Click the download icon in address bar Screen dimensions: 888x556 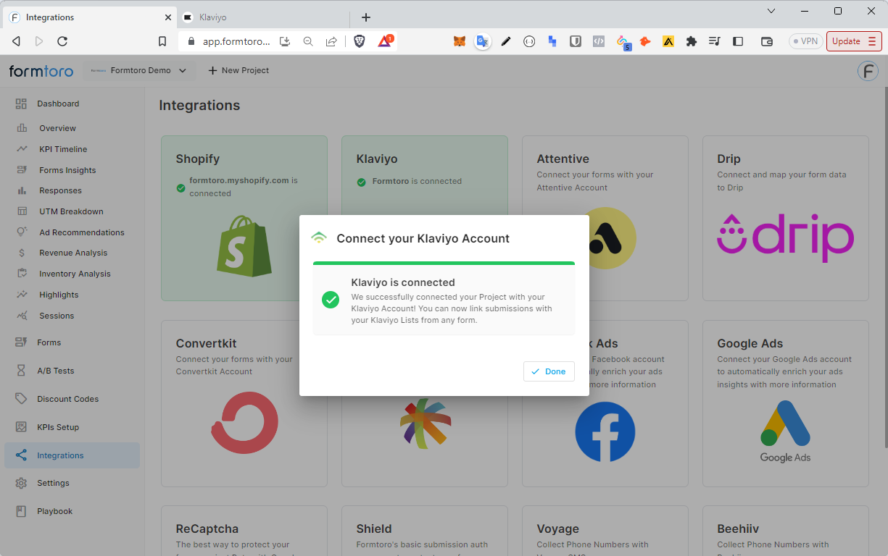pos(285,41)
